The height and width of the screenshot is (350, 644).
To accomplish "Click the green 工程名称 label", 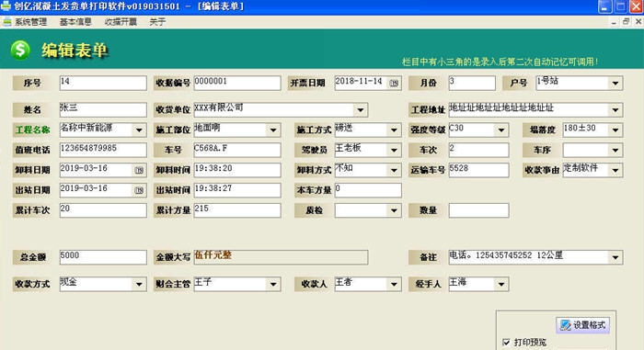I will [32, 130].
